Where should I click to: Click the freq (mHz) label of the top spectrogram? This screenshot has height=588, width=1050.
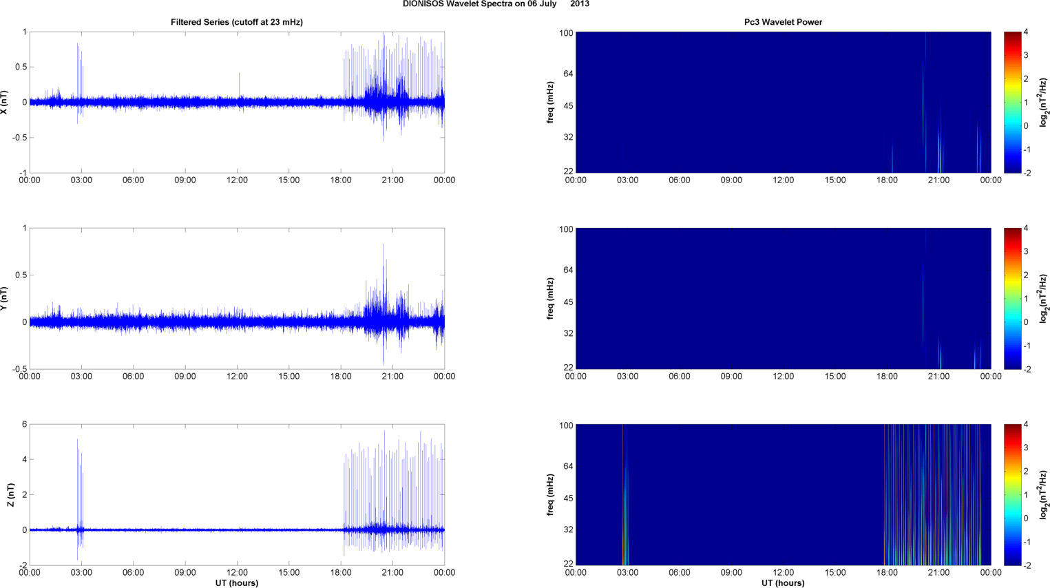[x=551, y=102]
